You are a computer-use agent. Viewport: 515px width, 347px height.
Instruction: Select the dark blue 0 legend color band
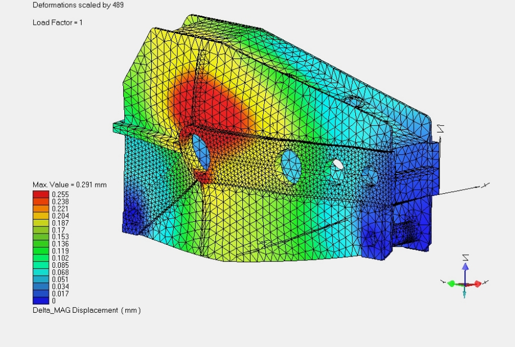(41, 300)
